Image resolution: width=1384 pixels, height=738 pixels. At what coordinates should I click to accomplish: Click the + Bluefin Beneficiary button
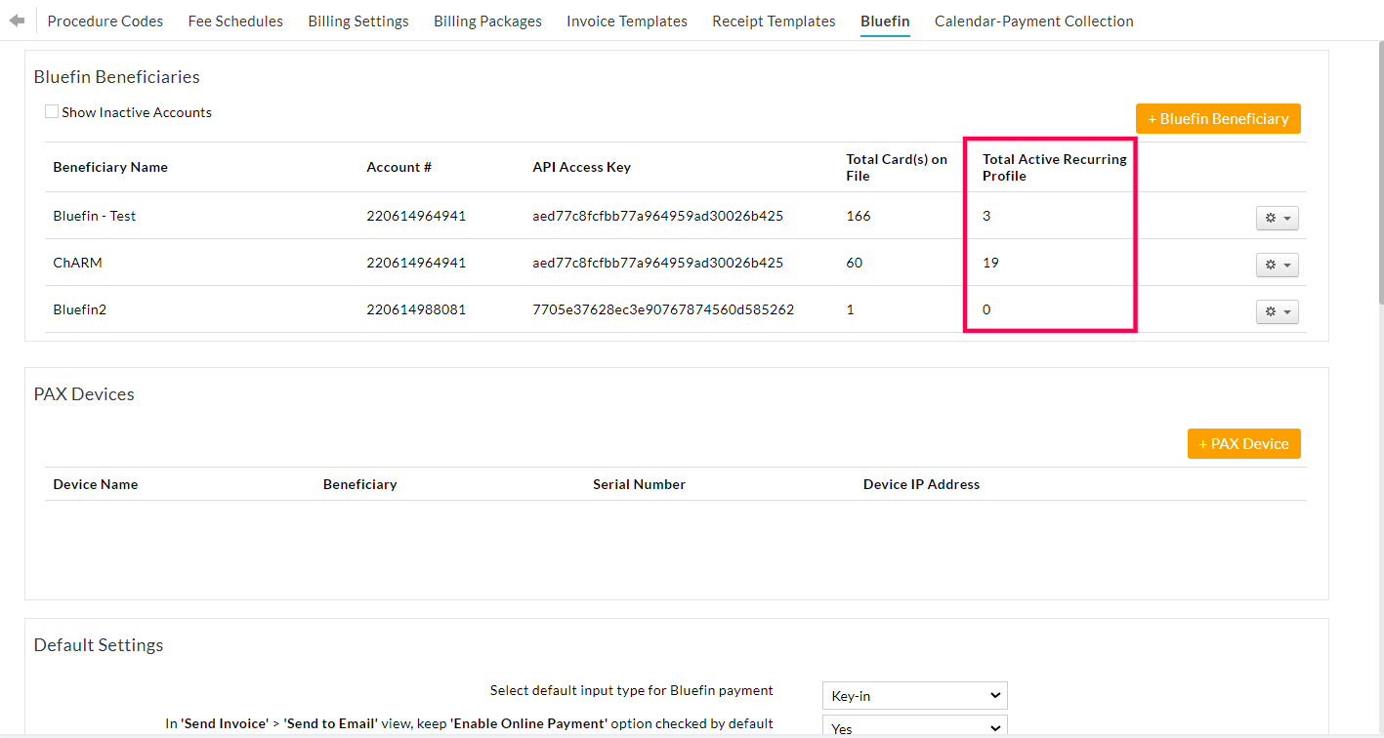click(x=1218, y=119)
